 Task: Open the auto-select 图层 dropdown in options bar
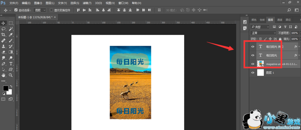pyautogui.click(x=41, y=10)
